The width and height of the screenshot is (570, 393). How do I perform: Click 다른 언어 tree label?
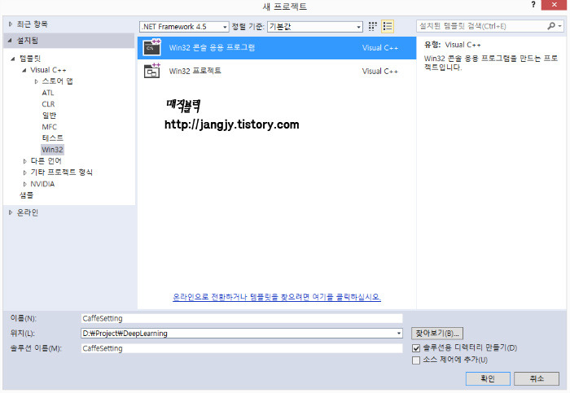[x=46, y=160]
